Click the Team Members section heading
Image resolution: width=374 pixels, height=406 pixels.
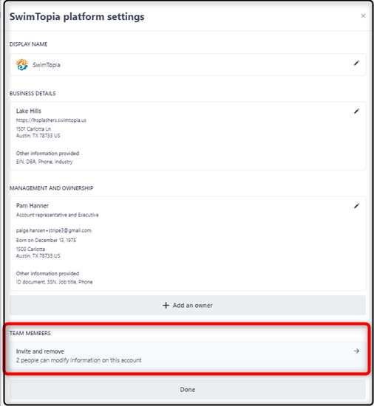coord(30,333)
